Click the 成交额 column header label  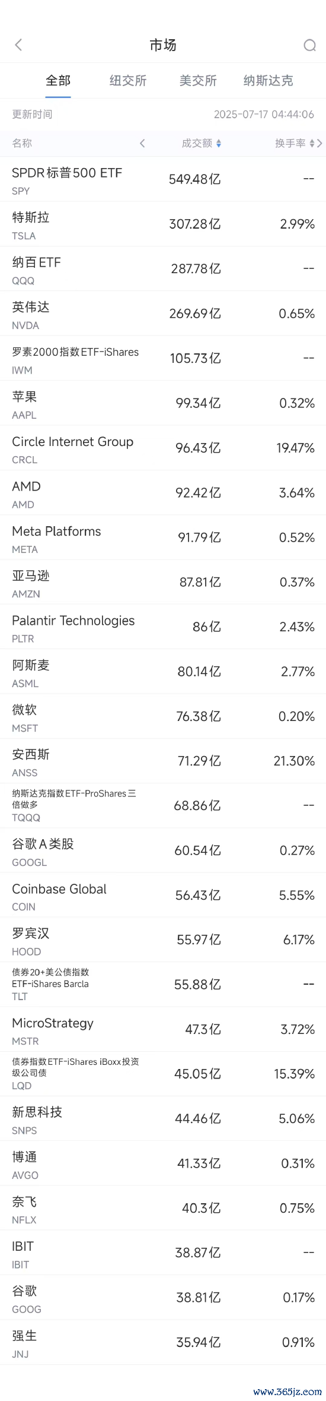coord(197,143)
